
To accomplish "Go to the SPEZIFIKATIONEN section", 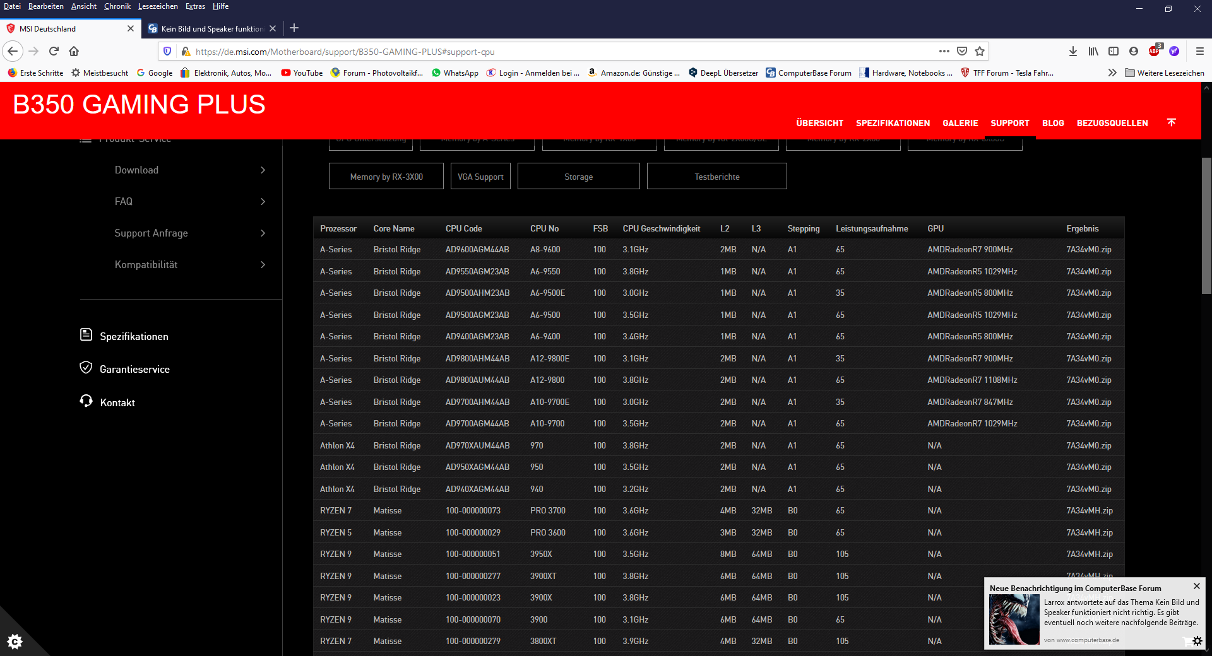I will click(893, 123).
